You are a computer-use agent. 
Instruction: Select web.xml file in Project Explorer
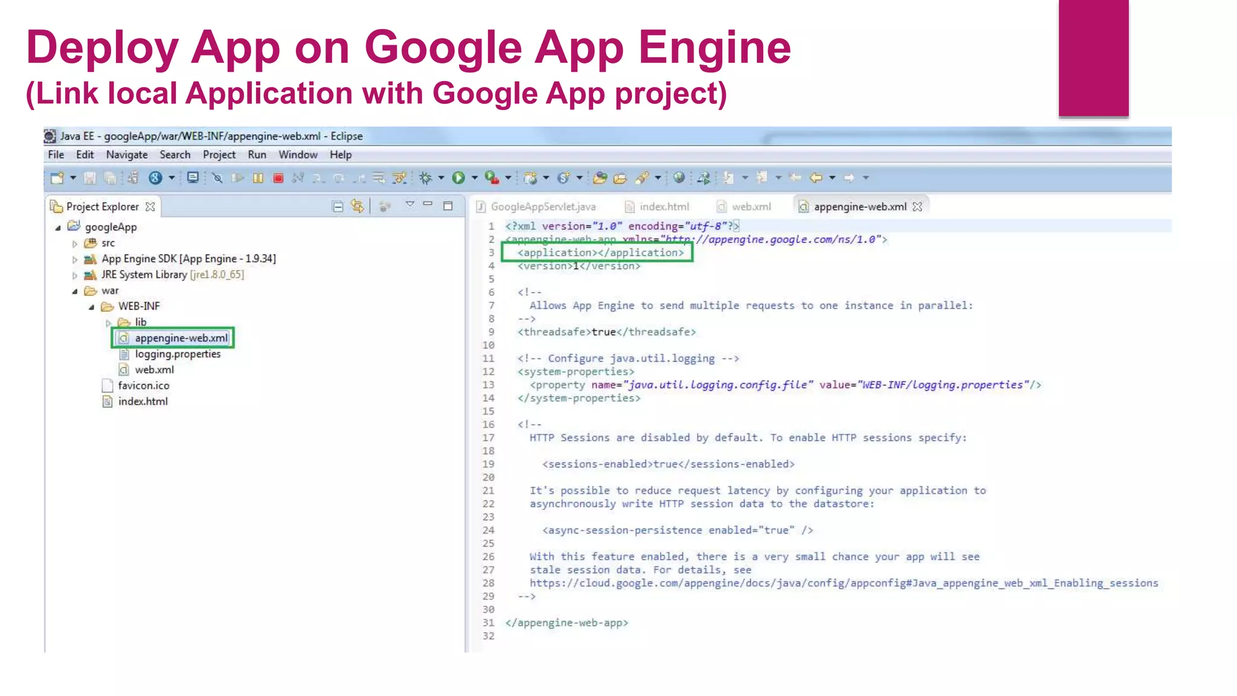147,370
